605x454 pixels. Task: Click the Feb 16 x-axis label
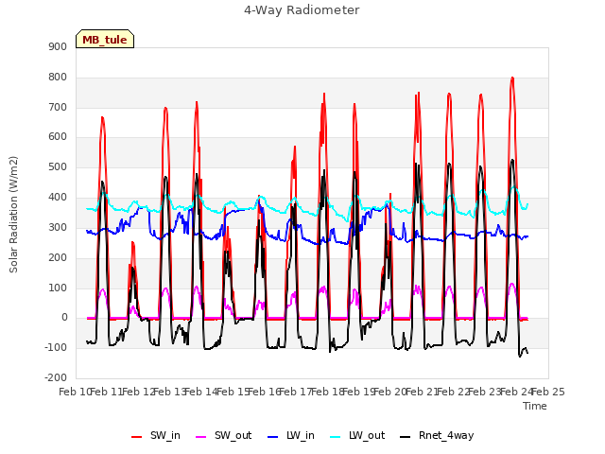(265, 392)
